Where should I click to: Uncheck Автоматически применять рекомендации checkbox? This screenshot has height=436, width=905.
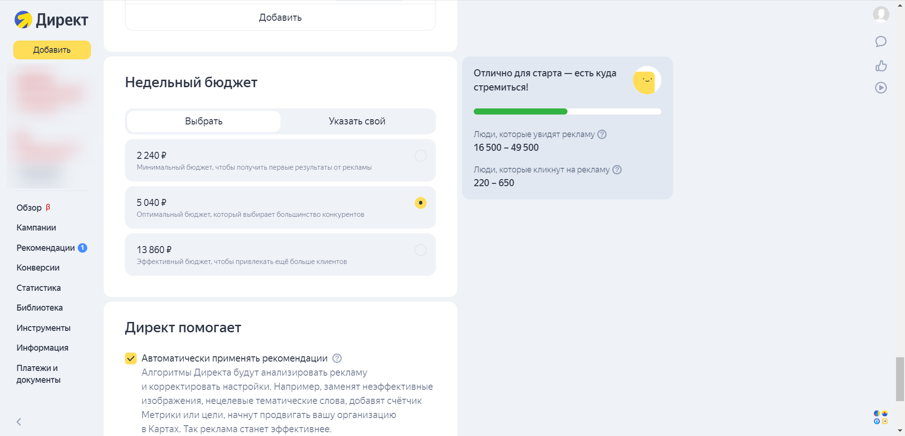(x=131, y=359)
